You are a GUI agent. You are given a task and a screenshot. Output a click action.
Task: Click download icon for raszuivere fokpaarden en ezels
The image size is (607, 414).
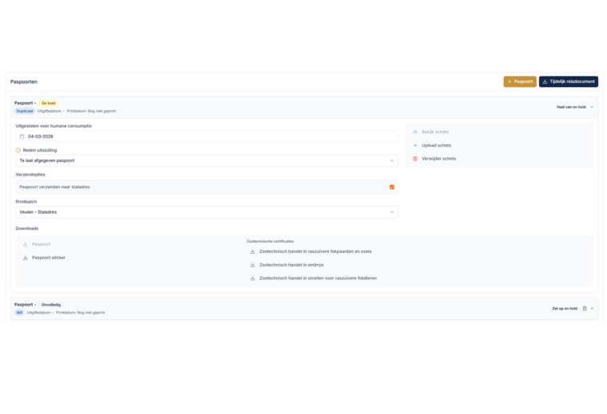click(x=252, y=251)
